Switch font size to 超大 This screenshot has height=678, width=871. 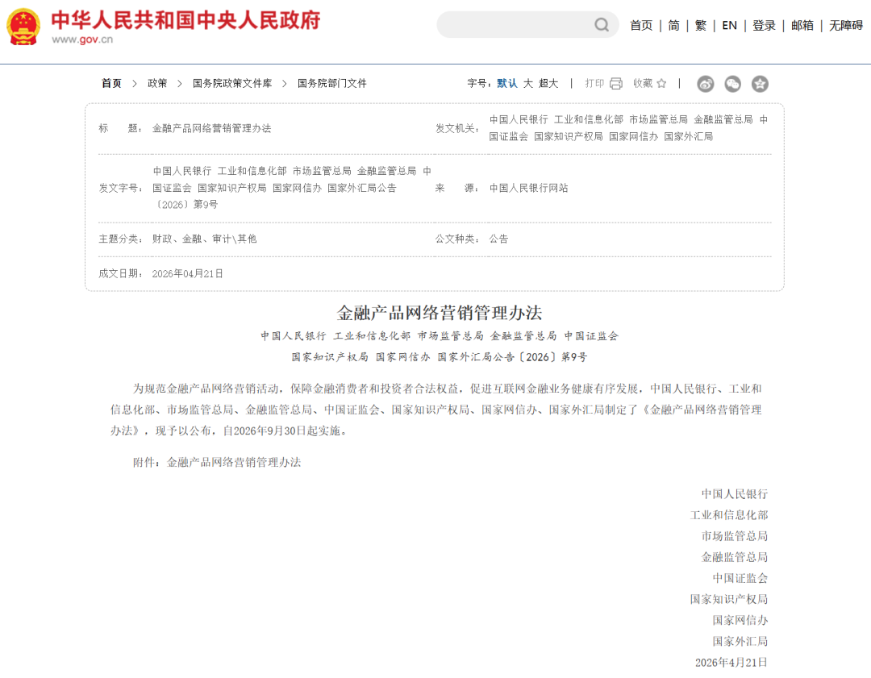click(548, 83)
